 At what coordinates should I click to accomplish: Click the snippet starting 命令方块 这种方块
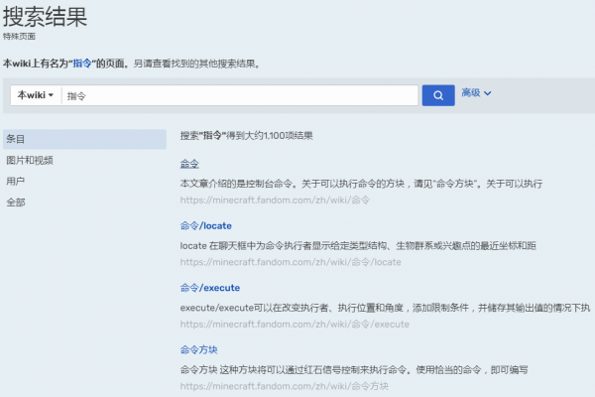point(354,370)
